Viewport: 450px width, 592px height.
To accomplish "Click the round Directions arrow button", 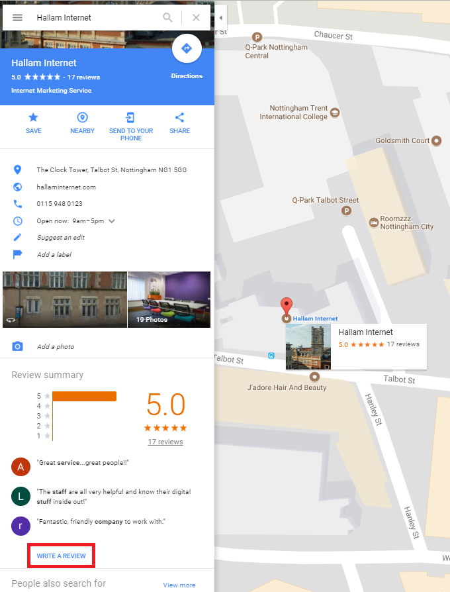I will click(x=187, y=48).
